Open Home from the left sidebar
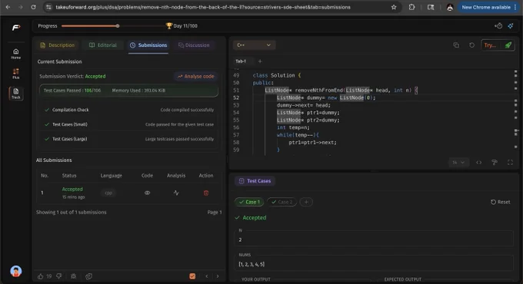Screen dimensions: 523x284 (x=16, y=54)
